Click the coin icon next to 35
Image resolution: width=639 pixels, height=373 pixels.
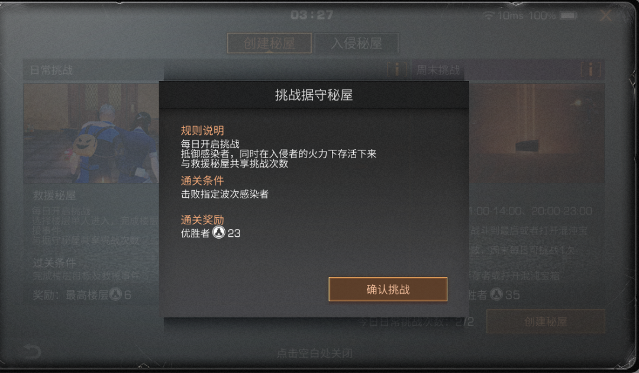[496, 294]
